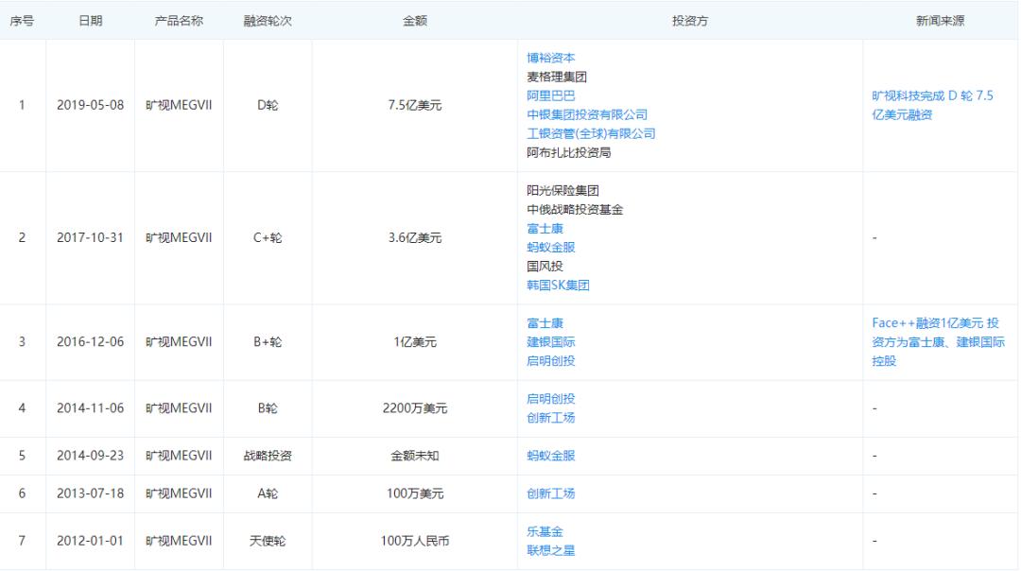Open 富士康 link in the C+轮 row
1021x571 pixels.
(545, 229)
